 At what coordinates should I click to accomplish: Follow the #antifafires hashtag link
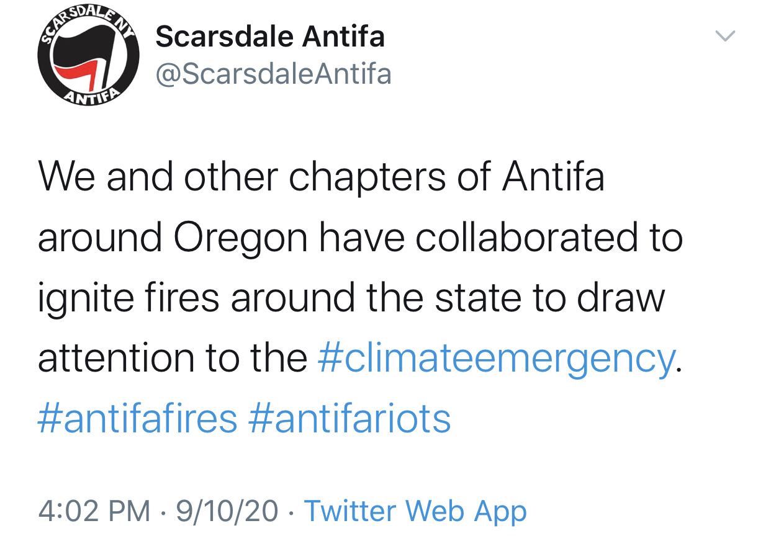137,418
